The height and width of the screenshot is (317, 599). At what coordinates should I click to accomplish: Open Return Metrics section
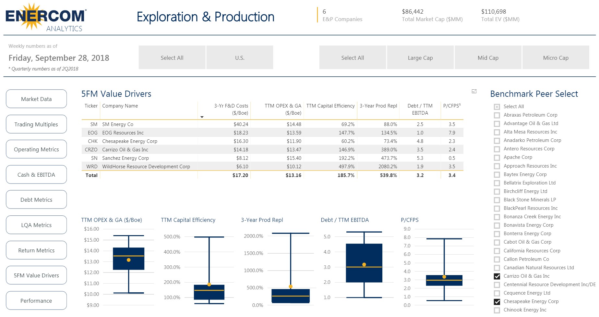pos(36,250)
